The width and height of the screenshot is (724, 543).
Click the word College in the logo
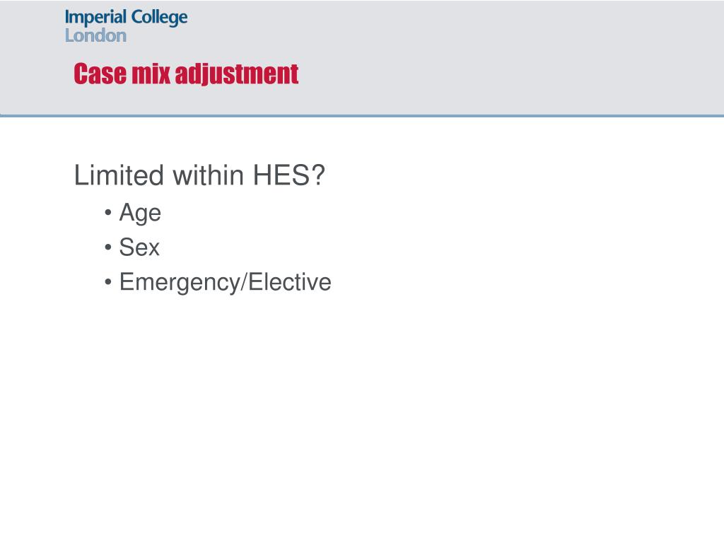pos(159,18)
